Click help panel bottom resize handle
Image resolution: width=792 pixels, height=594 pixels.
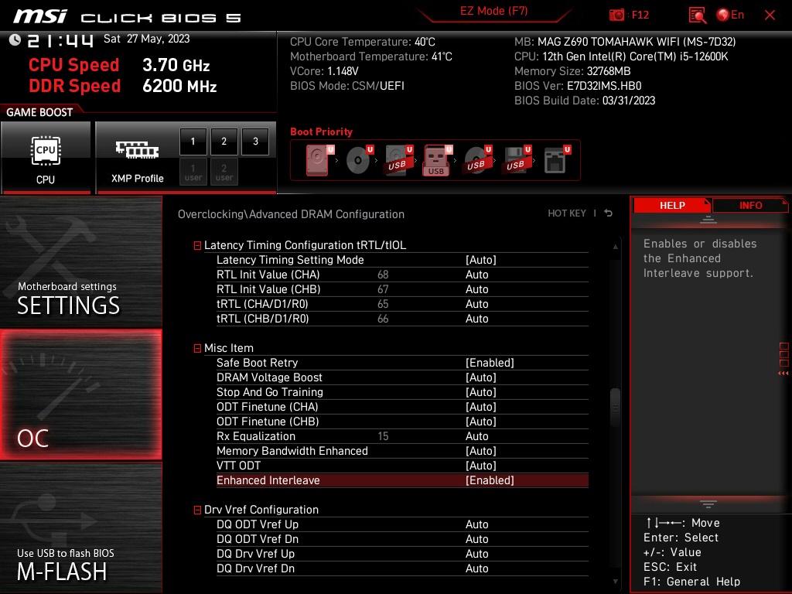(x=708, y=504)
